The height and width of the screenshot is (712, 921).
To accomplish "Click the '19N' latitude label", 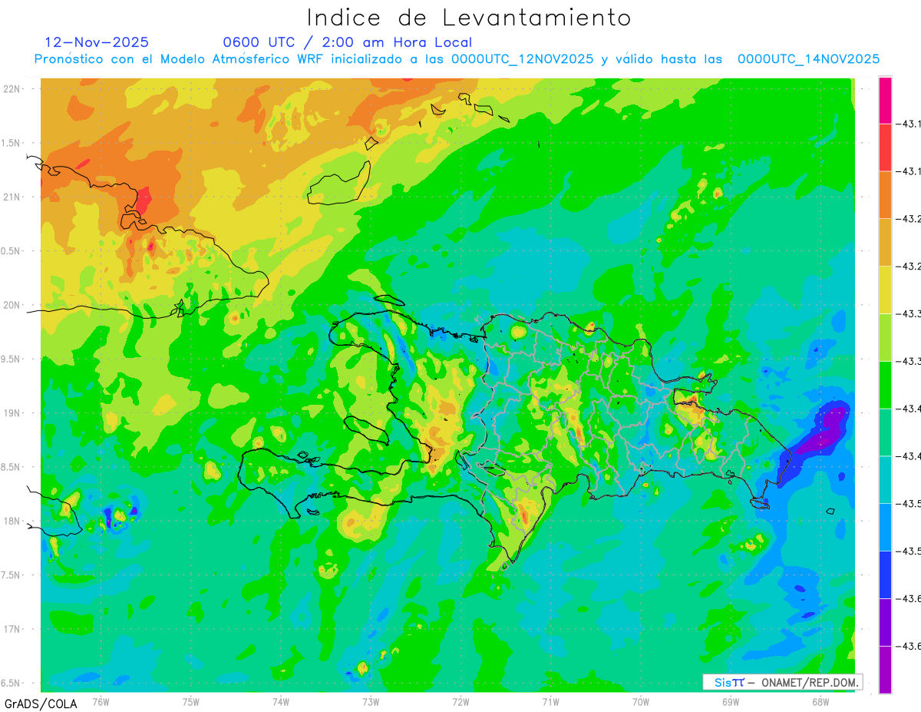I will pos(12,413).
